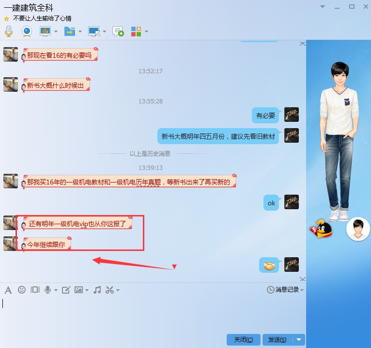Click message bubble 新书大概什么时候出

pos(55,85)
